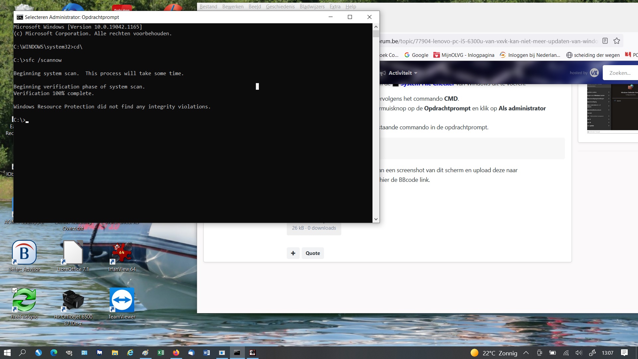Click the Zoeken search field

coord(621,72)
